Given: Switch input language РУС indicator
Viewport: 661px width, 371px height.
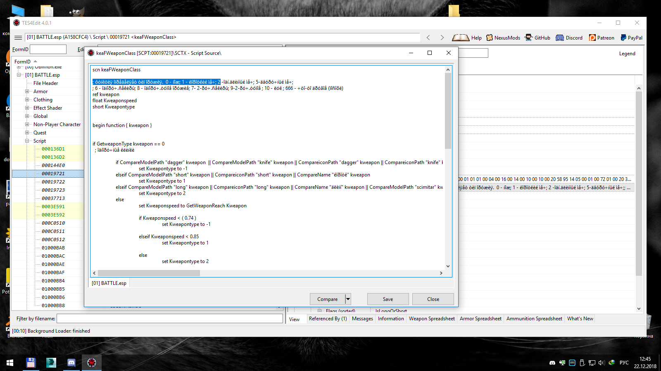Looking at the screenshot, I should [x=624, y=363].
